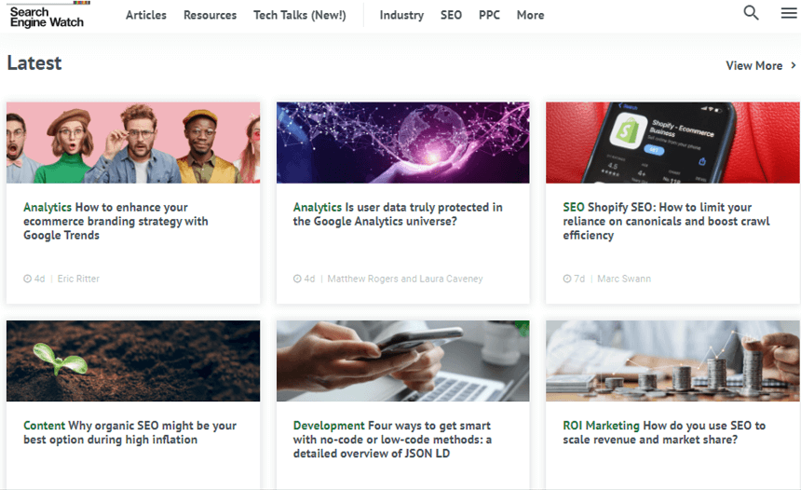
Task: Open the Resources menu item
Action: 210,15
